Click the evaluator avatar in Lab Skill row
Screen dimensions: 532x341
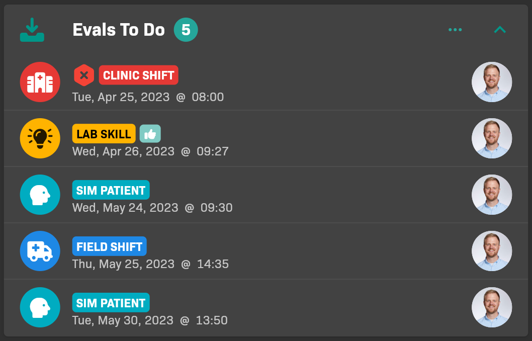[x=492, y=138]
